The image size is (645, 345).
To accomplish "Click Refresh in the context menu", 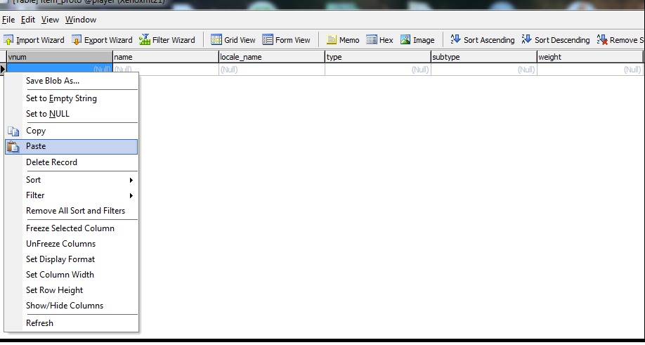I will click(71, 323).
